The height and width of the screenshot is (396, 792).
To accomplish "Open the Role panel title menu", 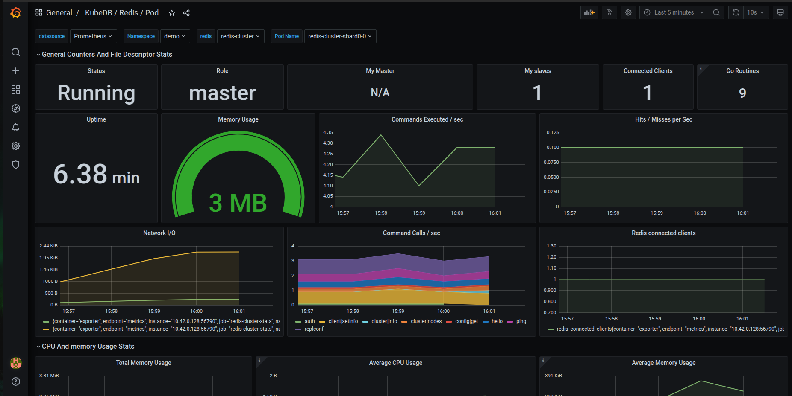I will tap(222, 71).
